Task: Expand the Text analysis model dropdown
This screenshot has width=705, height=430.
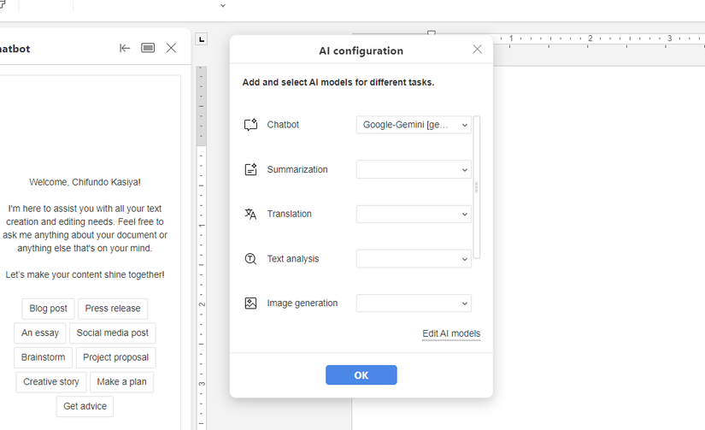Action: tap(414, 258)
